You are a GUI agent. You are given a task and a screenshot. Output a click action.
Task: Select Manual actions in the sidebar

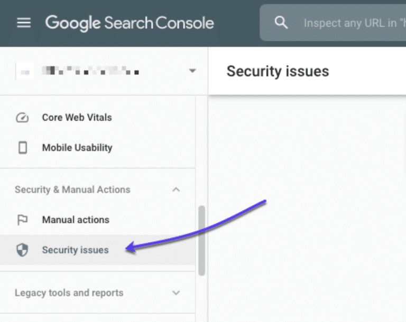coord(76,220)
